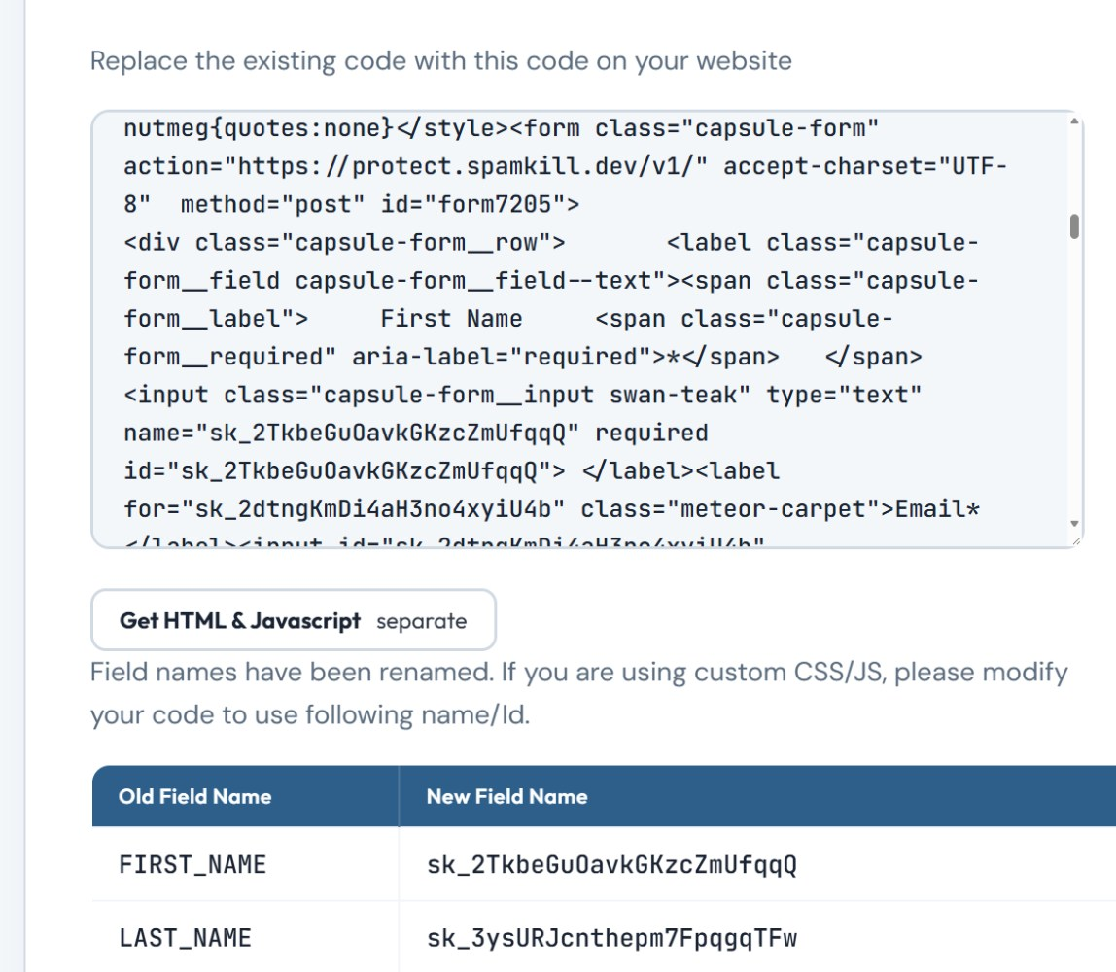Click the code box scrollbar thumb
Viewport: 1116px width, 972px height.
[x=1074, y=226]
